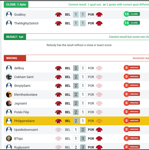Select the faded Portugal shirt beside dellboy
This screenshot has width=149, height=150.
point(99,68)
